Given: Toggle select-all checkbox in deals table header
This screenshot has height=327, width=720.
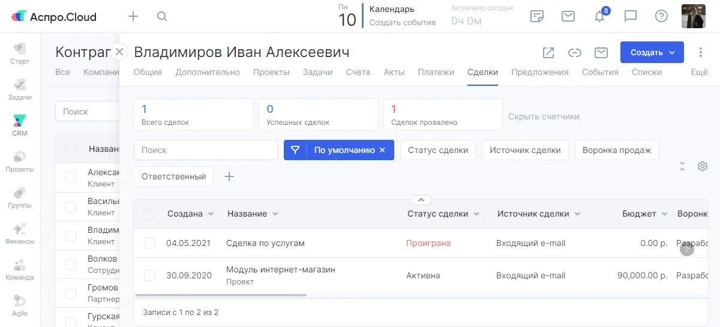Looking at the screenshot, I should tap(149, 214).
